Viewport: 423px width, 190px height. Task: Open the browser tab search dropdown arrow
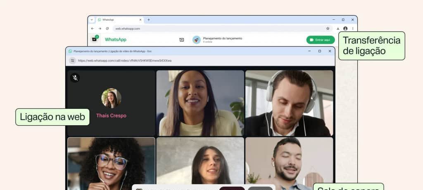tap(91, 20)
